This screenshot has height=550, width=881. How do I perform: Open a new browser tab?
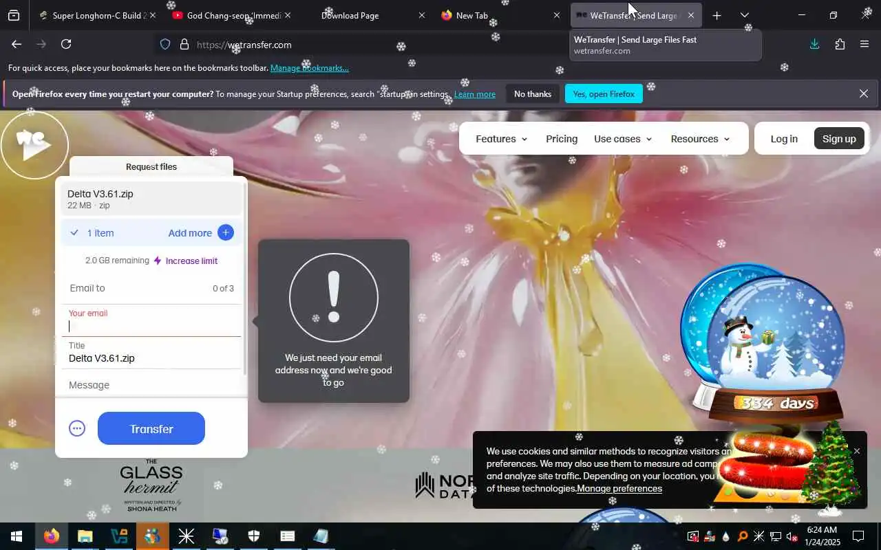pyautogui.click(x=717, y=15)
